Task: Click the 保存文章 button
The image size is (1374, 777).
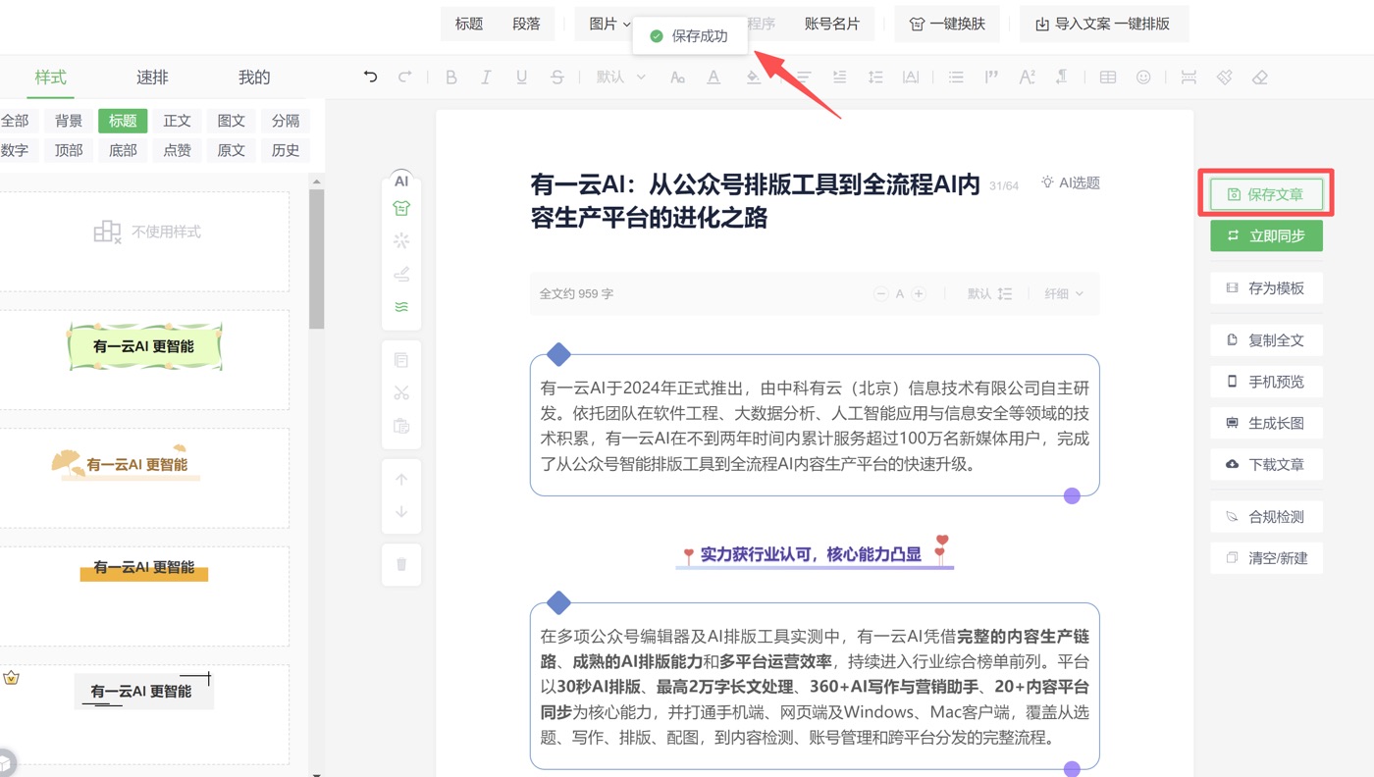Action: 1266,194
